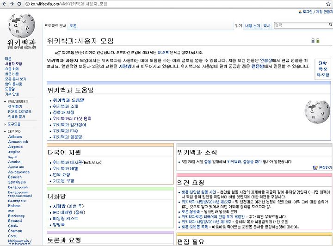Viewport: 333px width, 246px height.
Task: Open 정책과 지침 link
Action: (63, 112)
